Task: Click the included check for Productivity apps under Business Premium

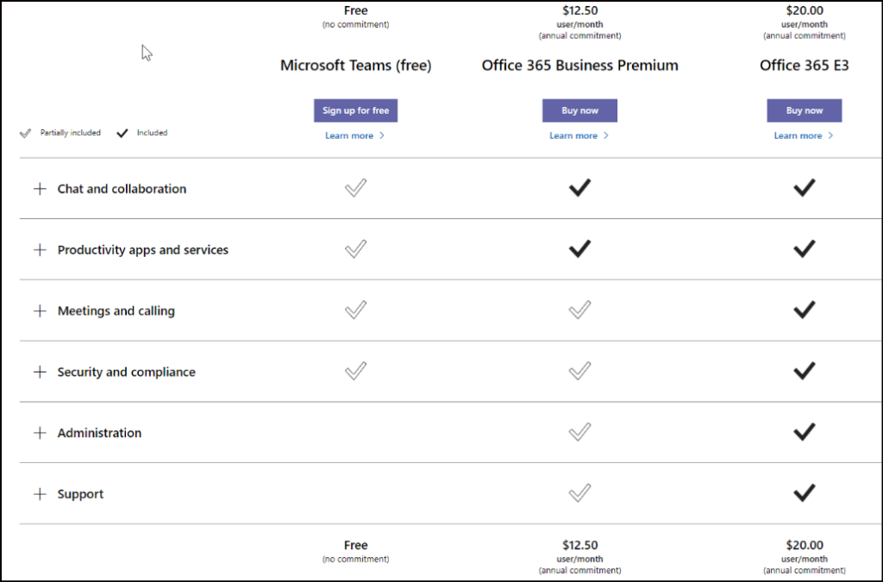Action: click(x=579, y=248)
